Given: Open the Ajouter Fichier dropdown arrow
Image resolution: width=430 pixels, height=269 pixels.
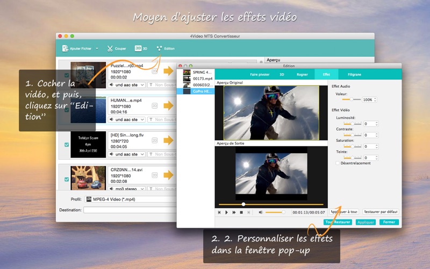Looking at the screenshot, I should tap(97, 48).
